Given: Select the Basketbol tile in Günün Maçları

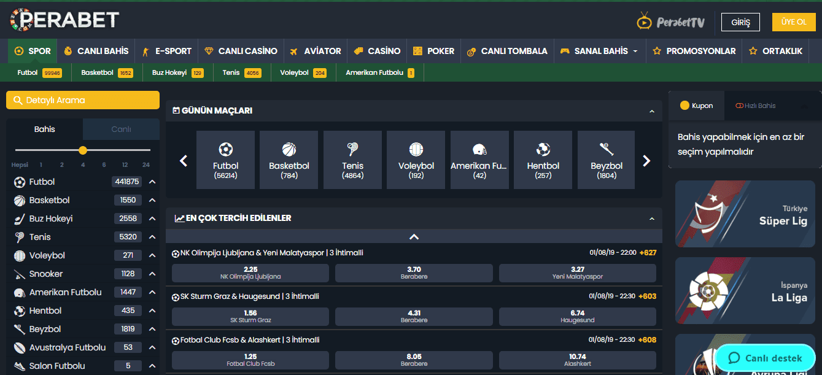Looking at the screenshot, I should pyautogui.click(x=289, y=159).
